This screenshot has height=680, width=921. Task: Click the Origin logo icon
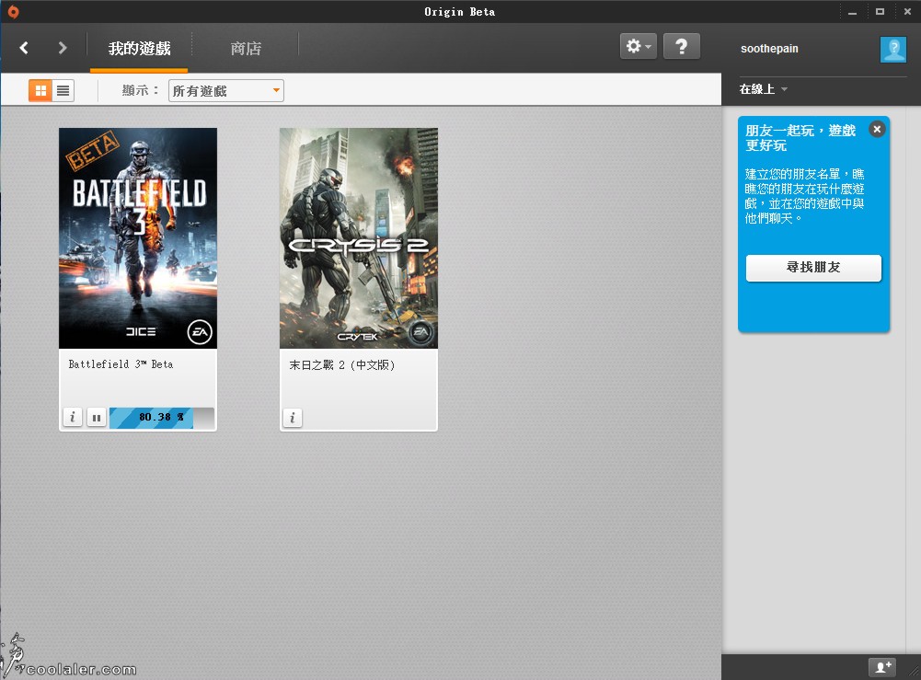click(13, 12)
